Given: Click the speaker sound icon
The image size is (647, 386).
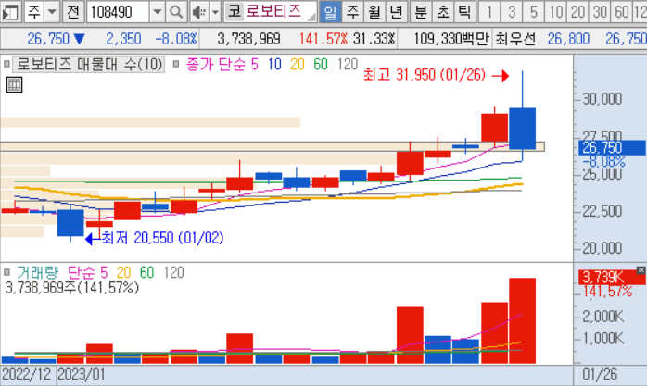Looking at the screenshot, I should [x=199, y=12].
